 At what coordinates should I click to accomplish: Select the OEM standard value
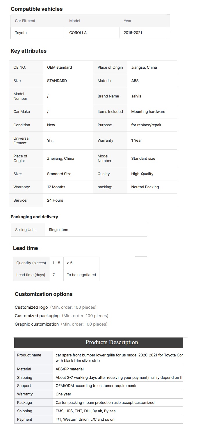point(59,67)
